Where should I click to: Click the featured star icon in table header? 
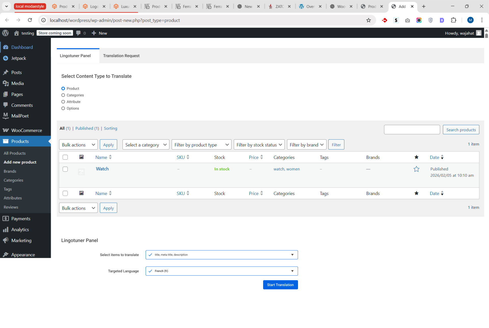click(x=416, y=157)
